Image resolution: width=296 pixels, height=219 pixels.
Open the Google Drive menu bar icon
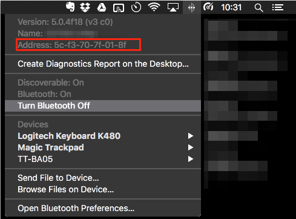(102, 7)
